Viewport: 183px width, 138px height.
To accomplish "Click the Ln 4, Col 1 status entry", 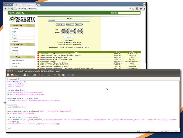I will tap(165, 131).
